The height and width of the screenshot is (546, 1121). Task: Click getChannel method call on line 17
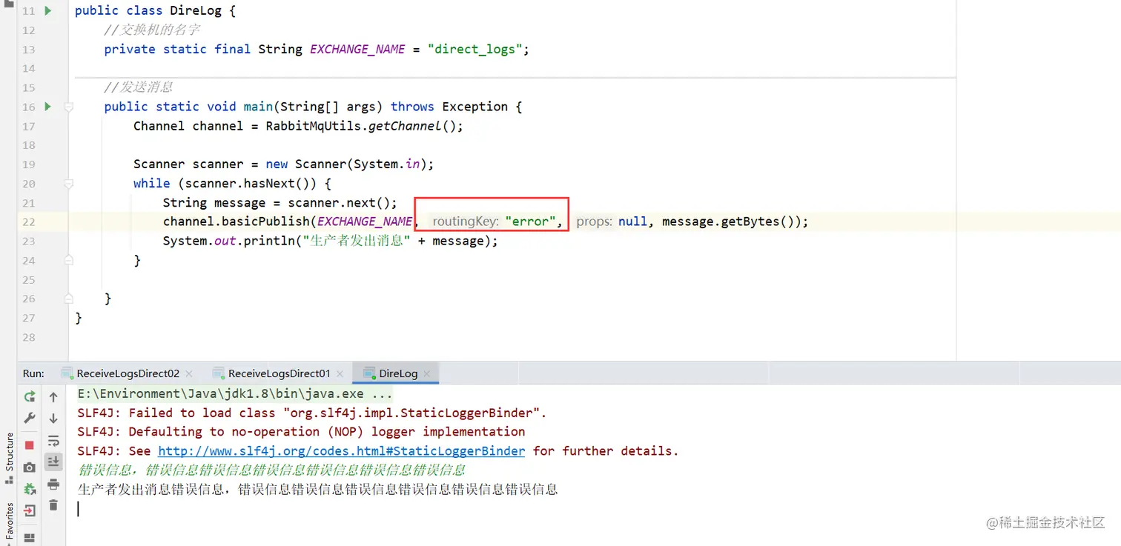click(405, 126)
